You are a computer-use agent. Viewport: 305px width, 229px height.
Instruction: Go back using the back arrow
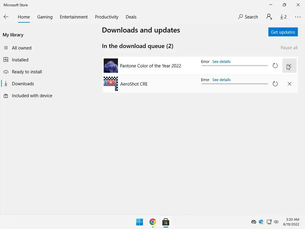click(x=6, y=17)
